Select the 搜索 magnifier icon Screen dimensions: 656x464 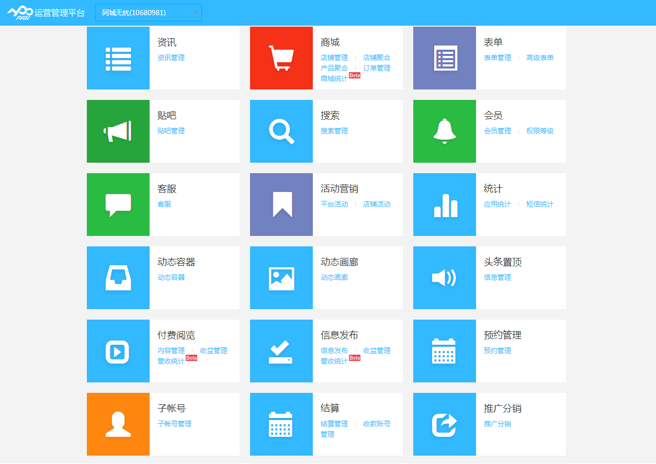pos(281,131)
